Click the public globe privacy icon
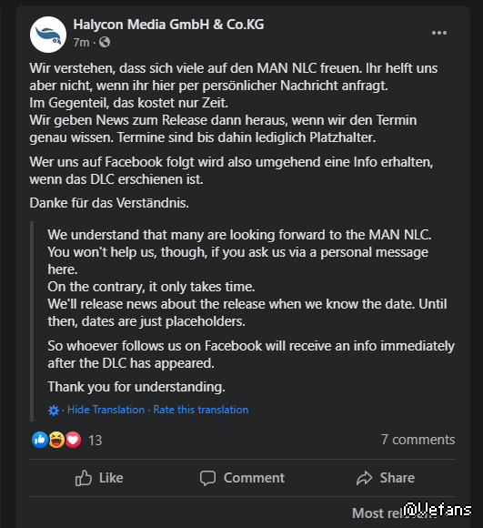Screen dimensions: 483x528 point(105,43)
